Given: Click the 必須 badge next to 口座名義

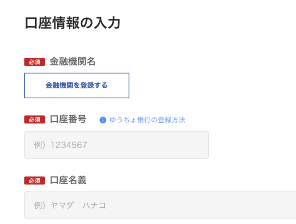Looking at the screenshot, I should (34, 180).
